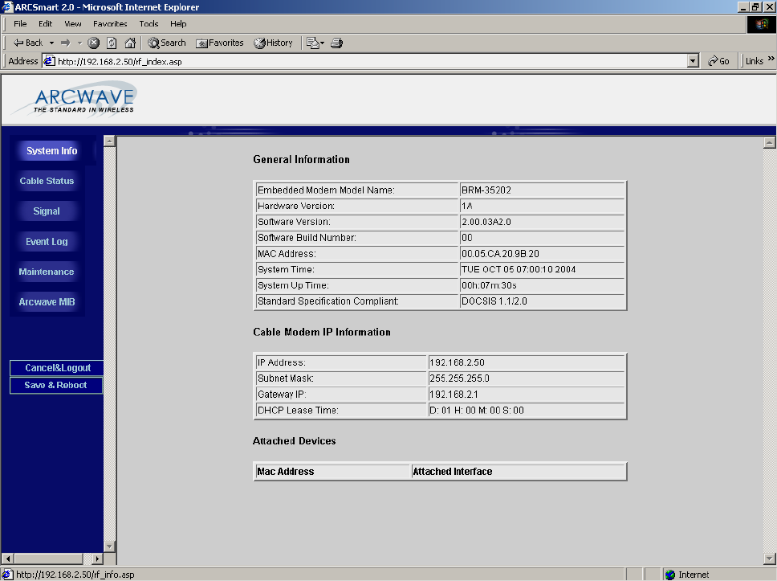Open the History toolbar button

[x=274, y=43]
